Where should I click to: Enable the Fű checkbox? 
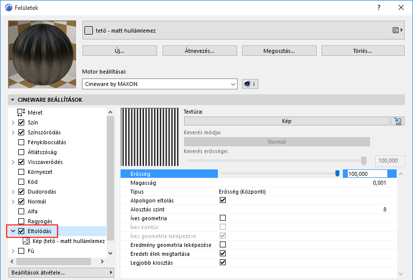pos(21,251)
